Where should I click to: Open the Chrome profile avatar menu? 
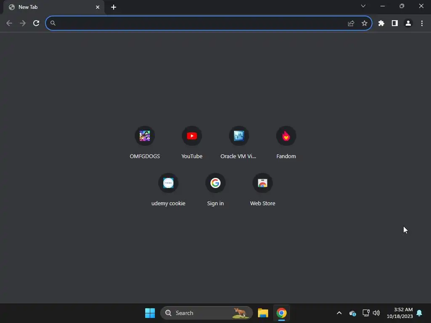(x=408, y=24)
